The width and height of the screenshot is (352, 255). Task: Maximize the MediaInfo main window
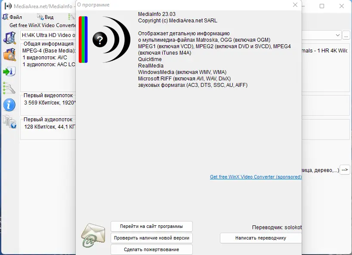[322, 6]
